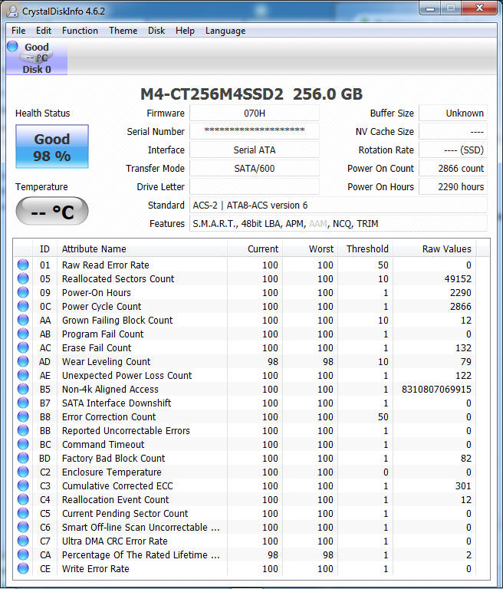Click the status orb for Power Cycle Count
Image resolution: width=503 pixels, height=589 pixels.
[x=23, y=306]
